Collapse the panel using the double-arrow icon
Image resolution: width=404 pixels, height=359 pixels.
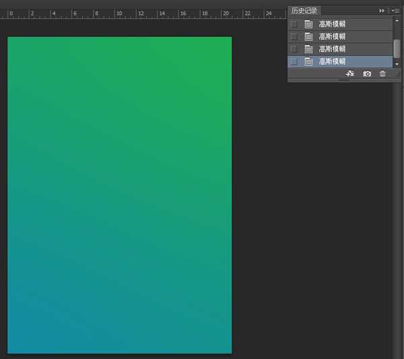pyautogui.click(x=382, y=11)
